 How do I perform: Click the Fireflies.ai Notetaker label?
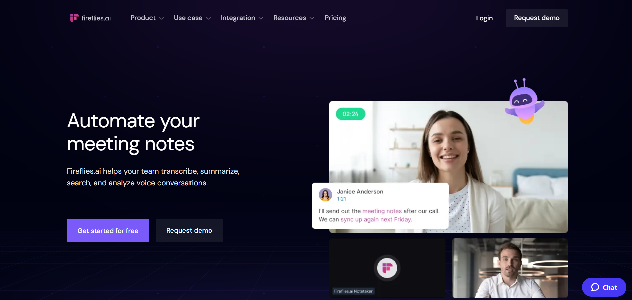pos(353,291)
